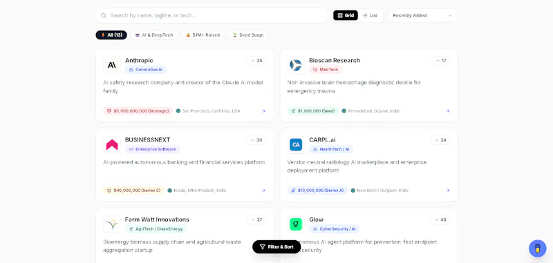Click the Noida, Uttar Pradesh, India location text
Viewport: 553px width, 263px height.
200,191
